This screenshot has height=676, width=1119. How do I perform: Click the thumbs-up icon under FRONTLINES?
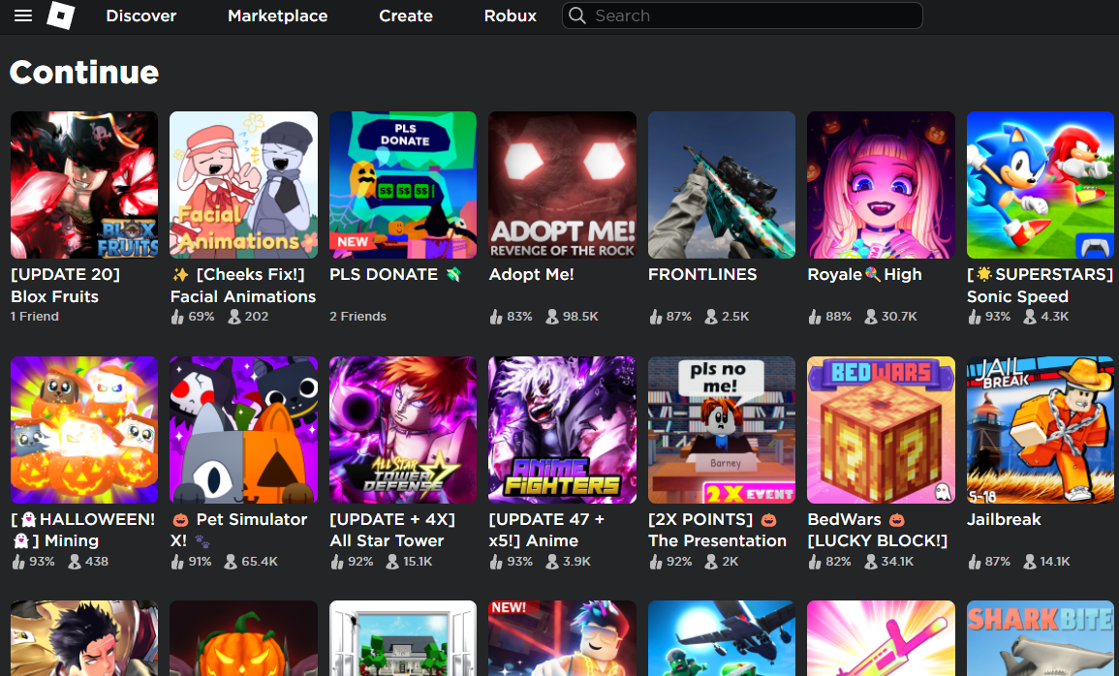click(656, 317)
